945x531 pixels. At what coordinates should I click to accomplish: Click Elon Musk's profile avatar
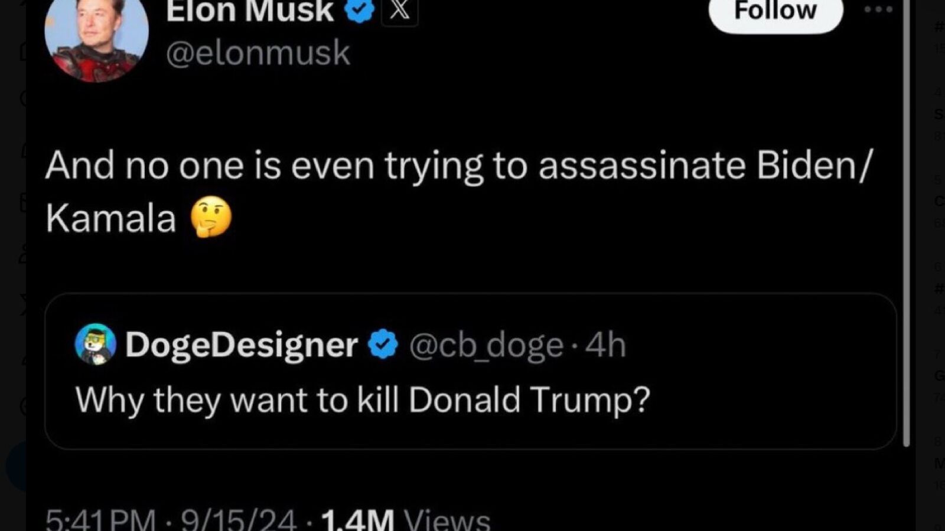(x=96, y=40)
